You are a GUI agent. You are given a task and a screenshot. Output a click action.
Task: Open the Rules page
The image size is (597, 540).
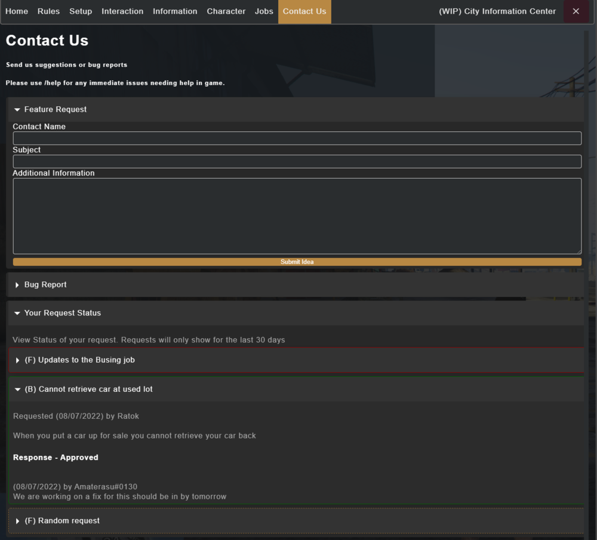(x=48, y=11)
